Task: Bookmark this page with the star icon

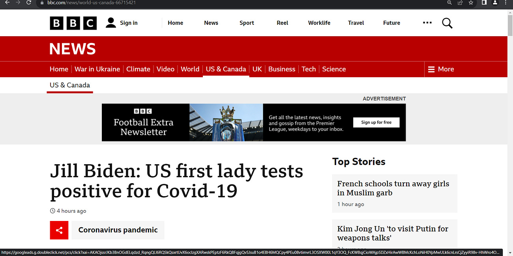Action: coord(471,2)
